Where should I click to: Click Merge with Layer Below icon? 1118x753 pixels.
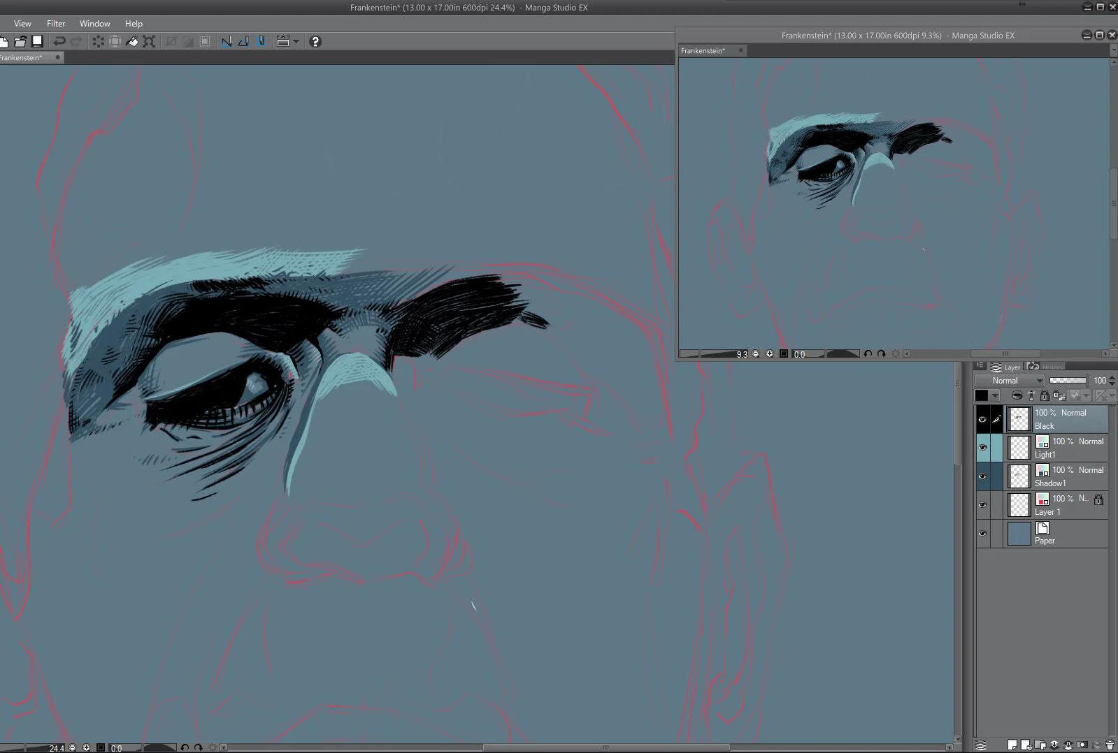pyautogui.click(x=1068, y=745)
